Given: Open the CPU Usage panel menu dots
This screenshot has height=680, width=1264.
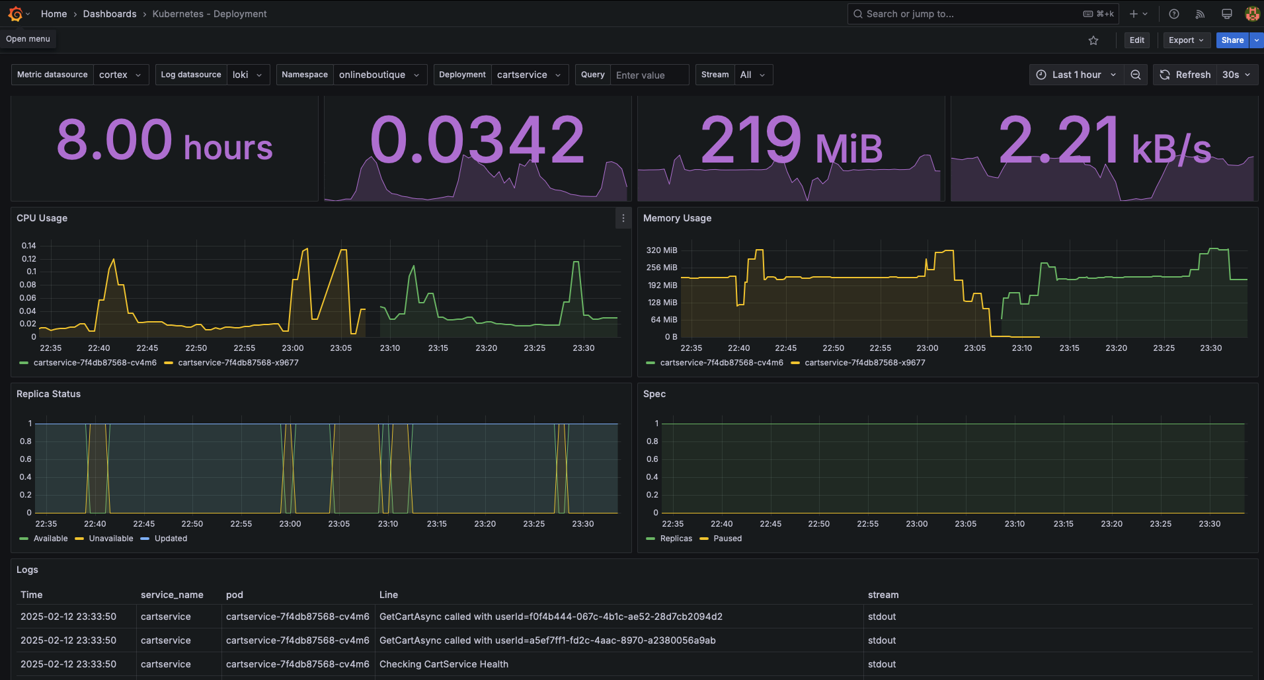Looking at the screenshot, I should click(623, 218).
